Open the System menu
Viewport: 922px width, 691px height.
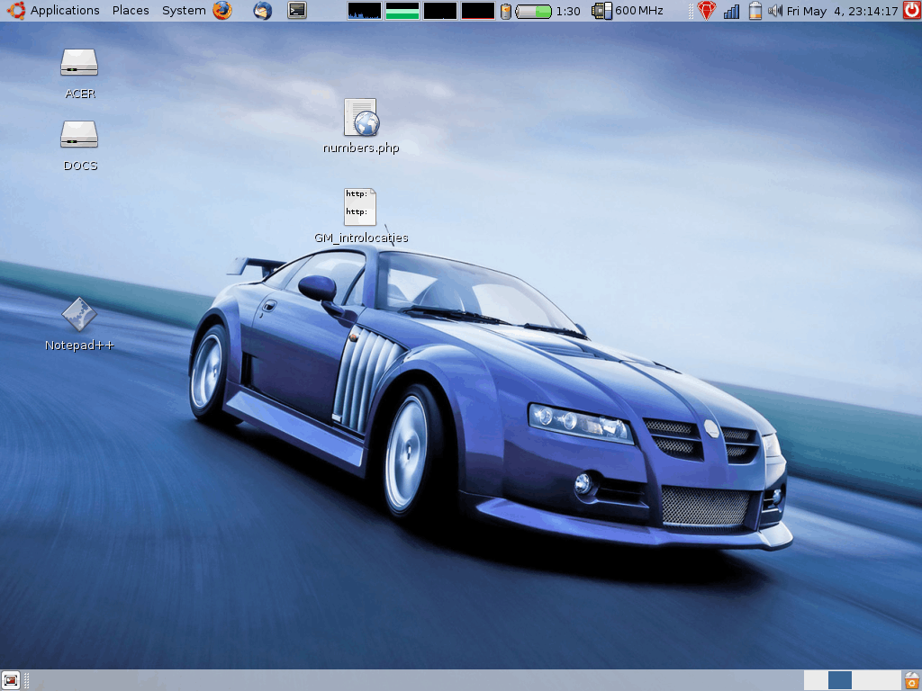(184, 11)
